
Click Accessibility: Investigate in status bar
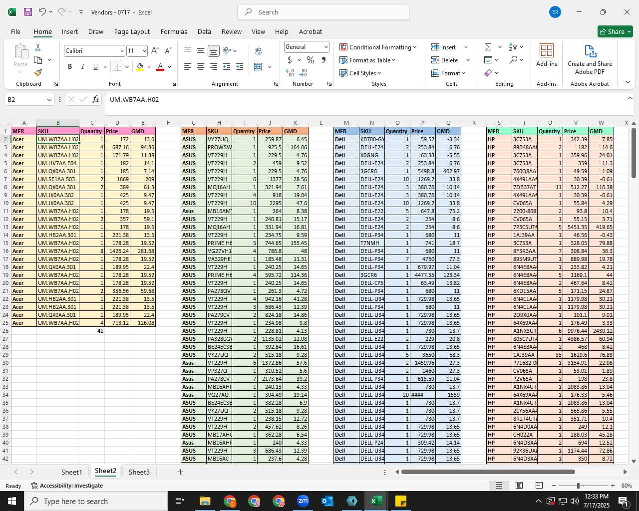pos(67,486)
